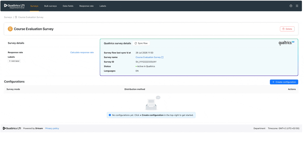Click the Actions column header
Viewport: 304px width, 143px height.
point(292,89)
